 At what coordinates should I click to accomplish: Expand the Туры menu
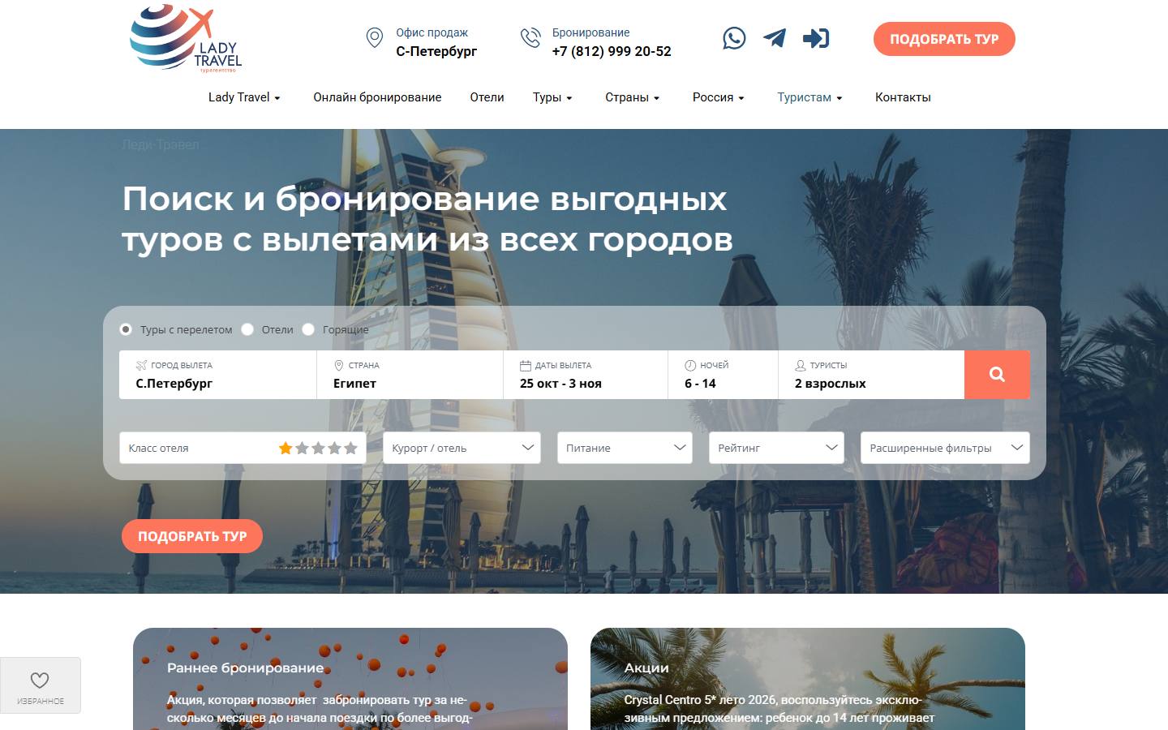pos(552,97)
